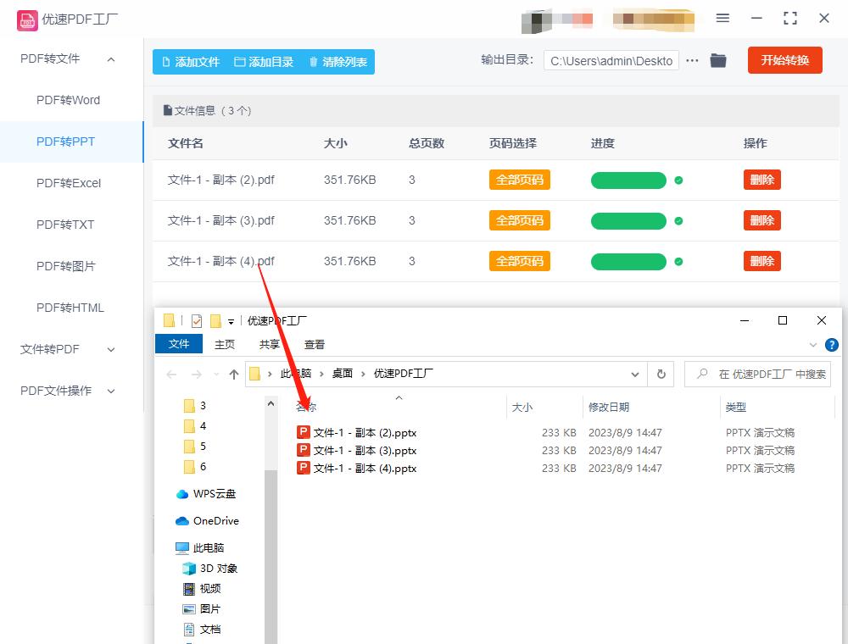848x644 pixels.
Task: Click the back navigation arrow in the explorer
Action: pos(170,374)
